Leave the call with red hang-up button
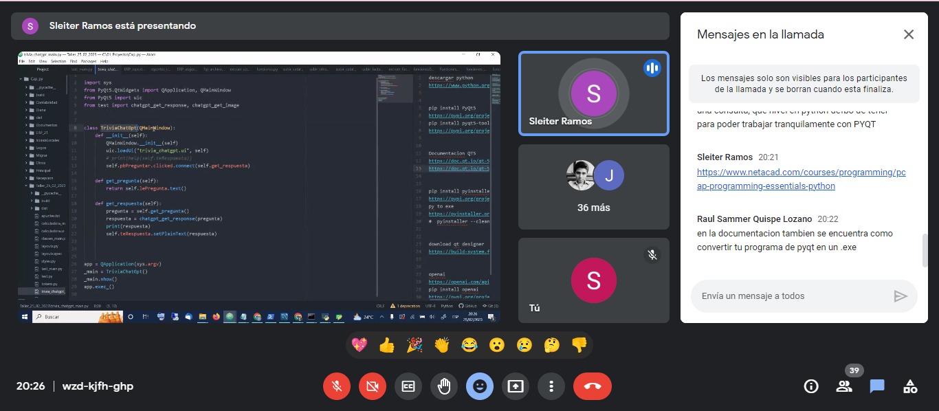Screen dimensions: 939x411 (x=592, y=386)
